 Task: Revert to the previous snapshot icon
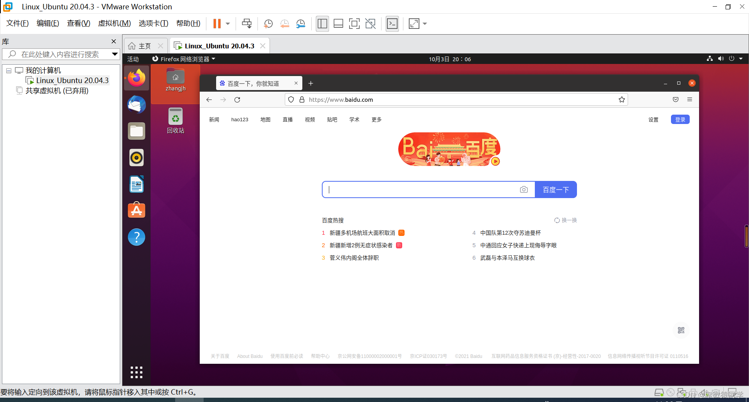click(284, 24)
